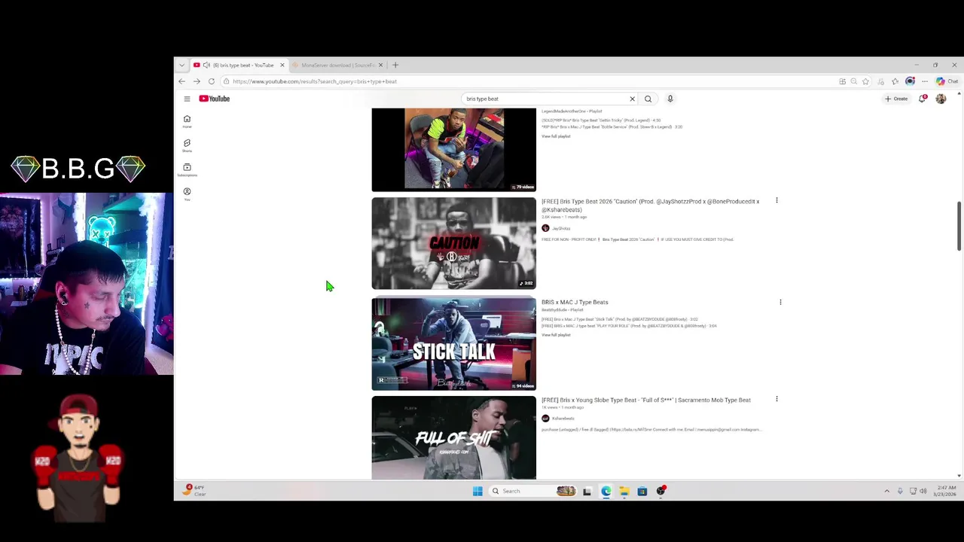Clear the YouTube search box text
This screenshot has width=964, height=542.
[x=632, y=99]
